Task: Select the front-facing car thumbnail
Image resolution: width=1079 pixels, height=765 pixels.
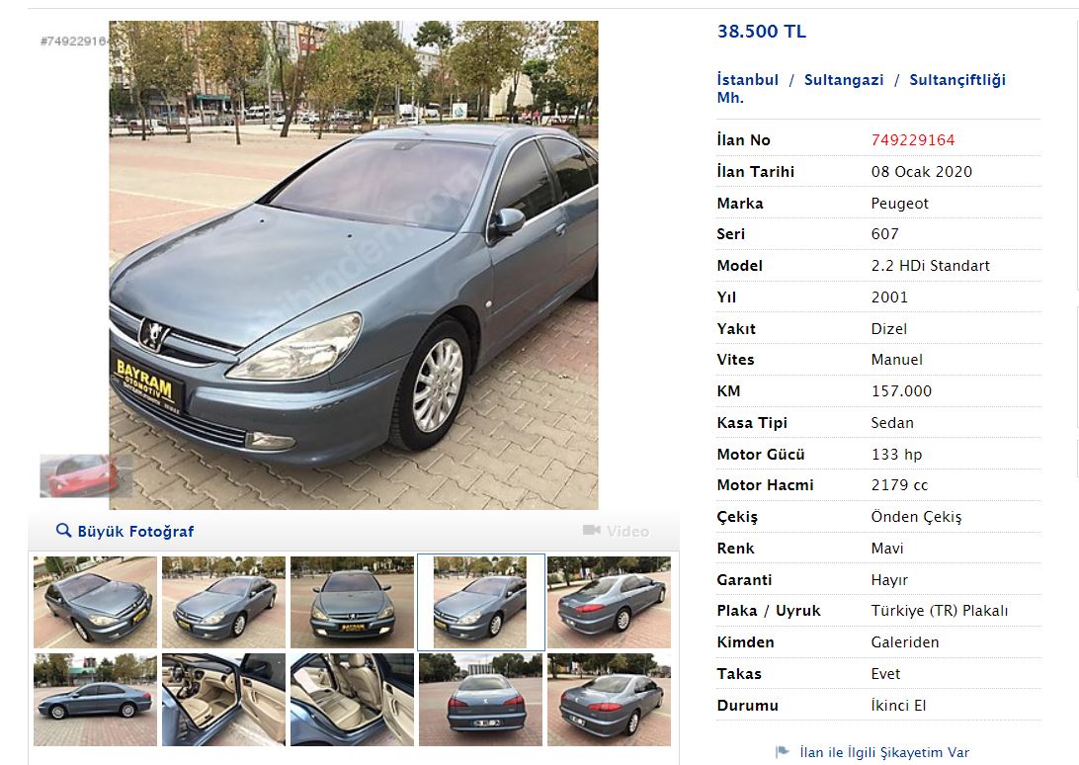Action: 353,603
